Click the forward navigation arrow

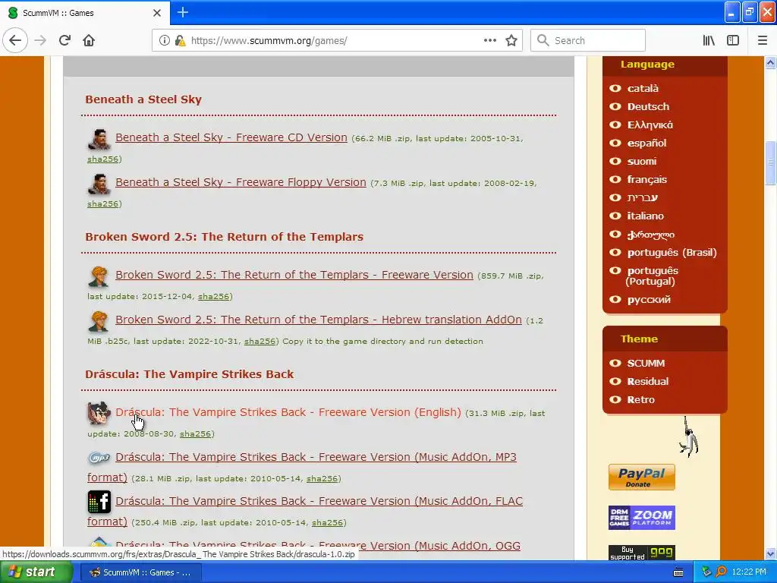pos(40,40)
